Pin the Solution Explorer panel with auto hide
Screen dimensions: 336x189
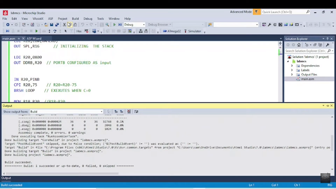[x=327, y=39]
